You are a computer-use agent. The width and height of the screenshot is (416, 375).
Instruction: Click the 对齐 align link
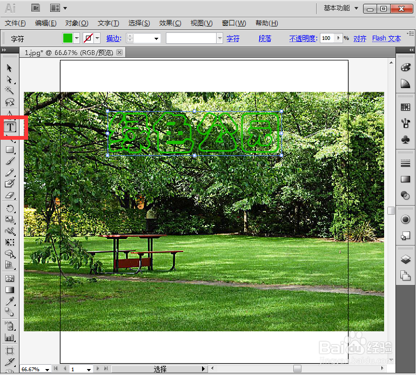360,39
